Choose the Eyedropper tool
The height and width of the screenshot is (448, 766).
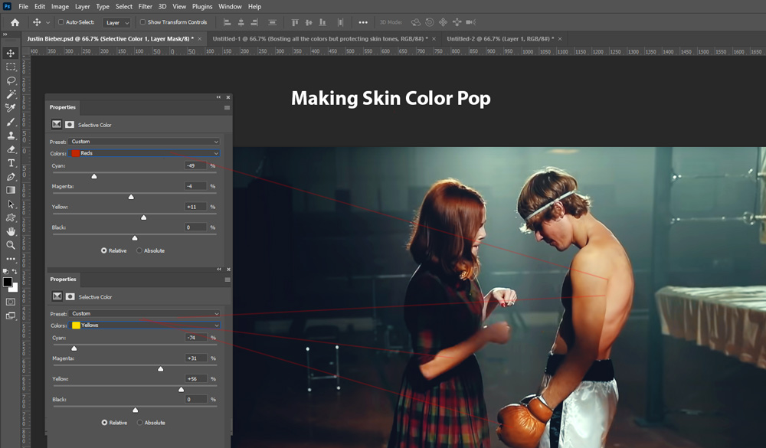point(11,107)
